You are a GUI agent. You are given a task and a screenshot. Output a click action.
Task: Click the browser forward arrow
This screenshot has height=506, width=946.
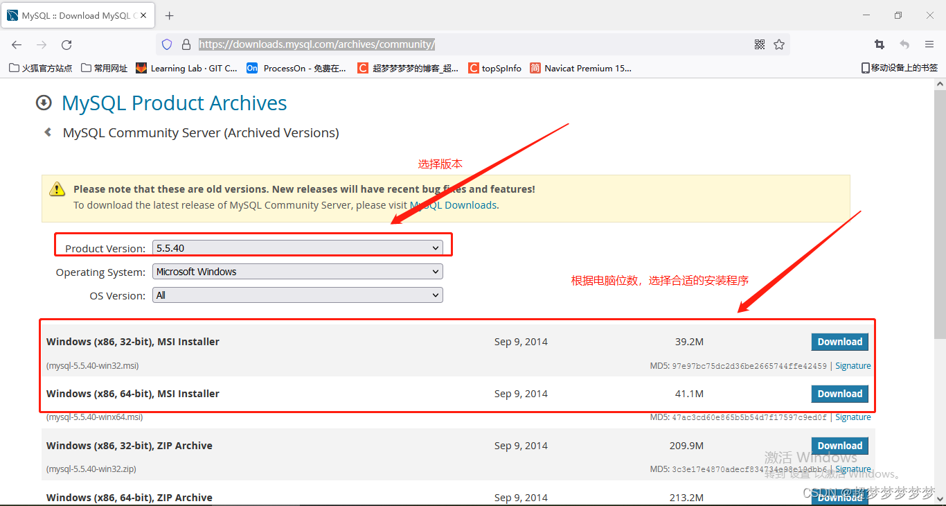tap(42, 44)
